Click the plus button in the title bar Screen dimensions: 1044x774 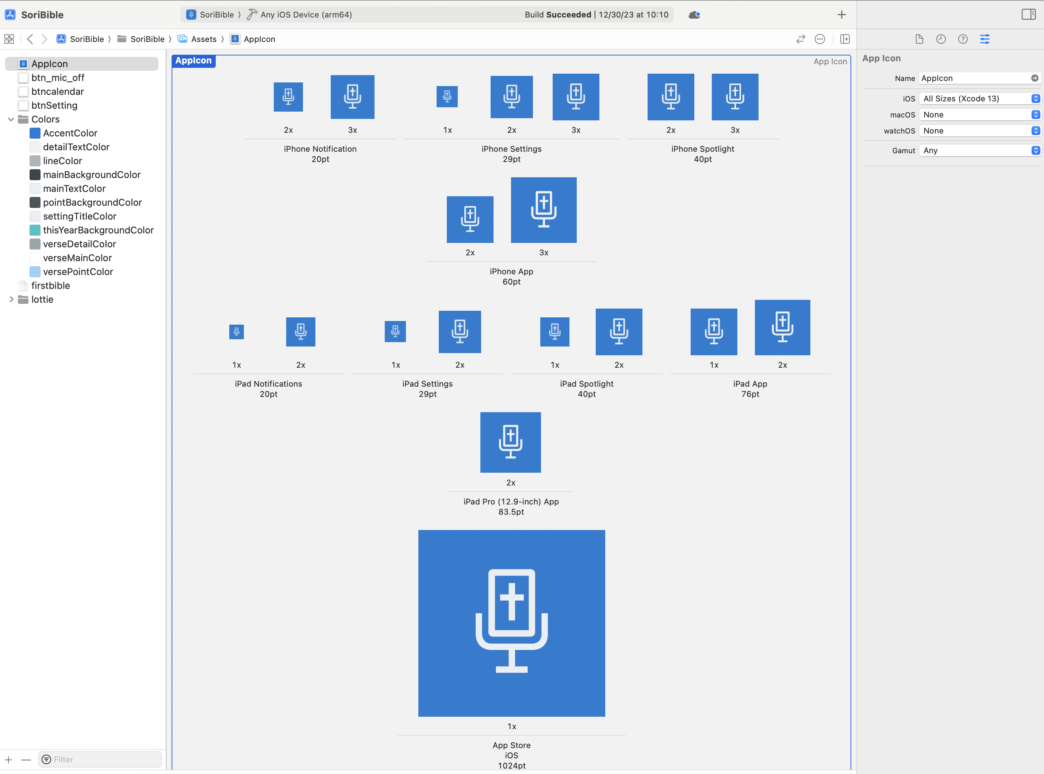click(x=841, y=15)
